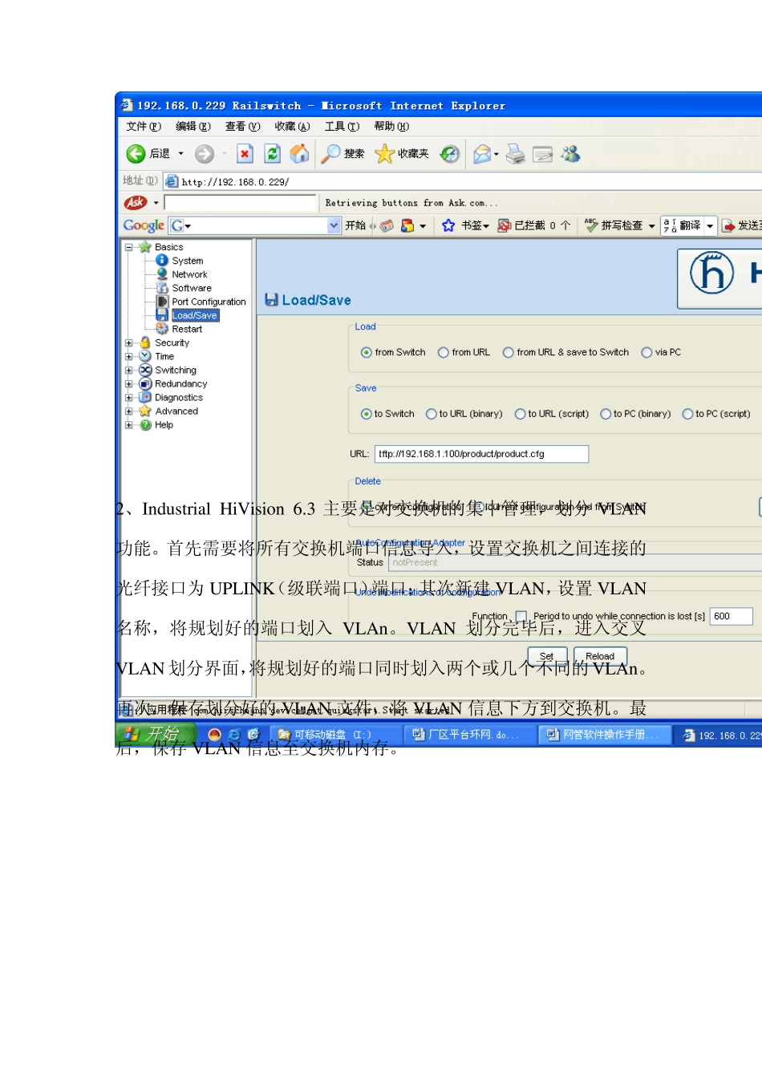This screenshot has width=762, height=1078.
Task: Expand the Help tree node
Action: pos(129,424)
